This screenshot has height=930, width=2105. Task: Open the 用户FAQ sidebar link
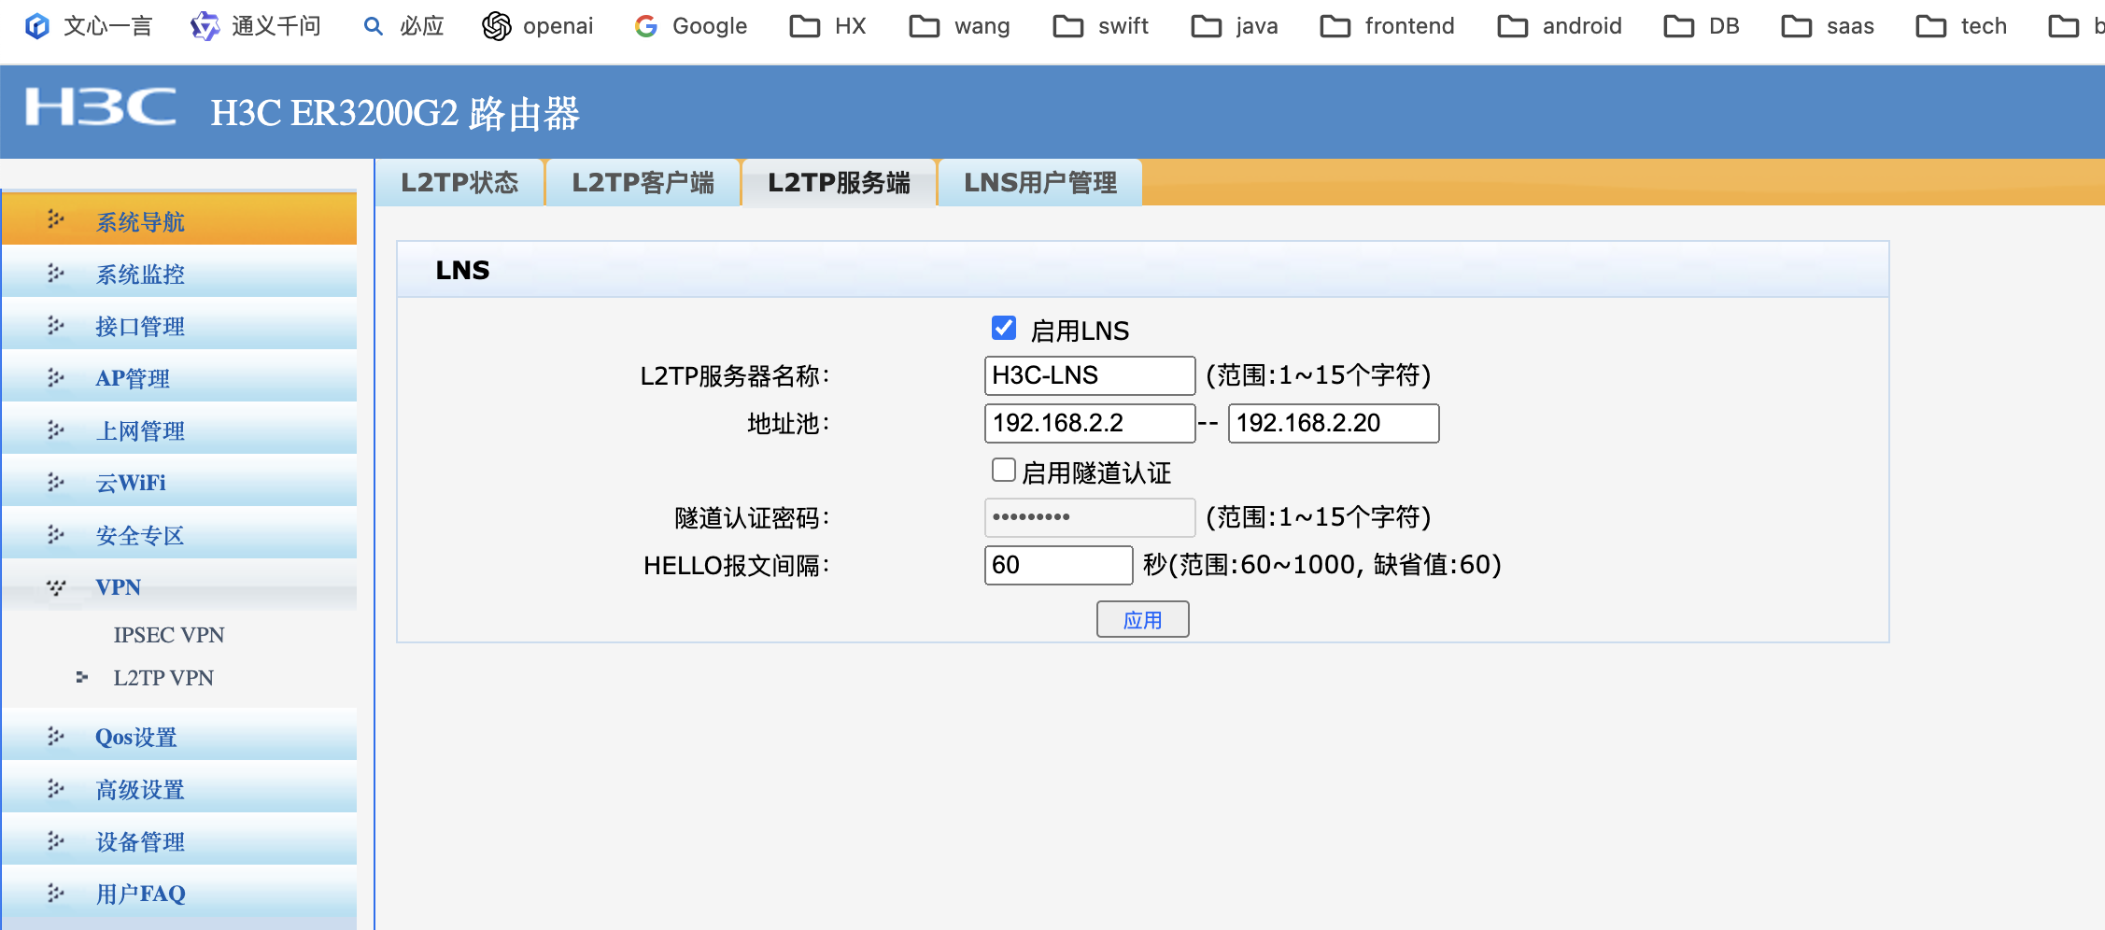(141, 894)
